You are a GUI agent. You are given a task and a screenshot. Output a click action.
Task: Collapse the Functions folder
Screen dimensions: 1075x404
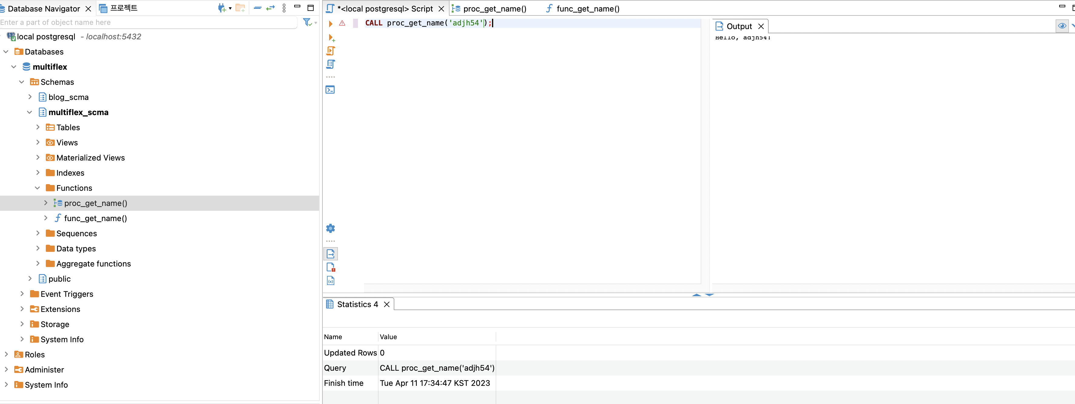click(x=38, y=188)
